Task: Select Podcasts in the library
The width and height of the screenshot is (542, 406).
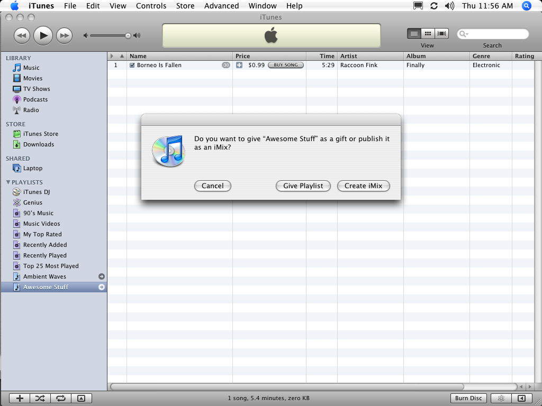Action: pos(35,99)
